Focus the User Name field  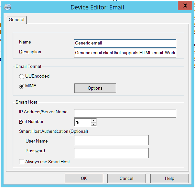coord(111,140)
